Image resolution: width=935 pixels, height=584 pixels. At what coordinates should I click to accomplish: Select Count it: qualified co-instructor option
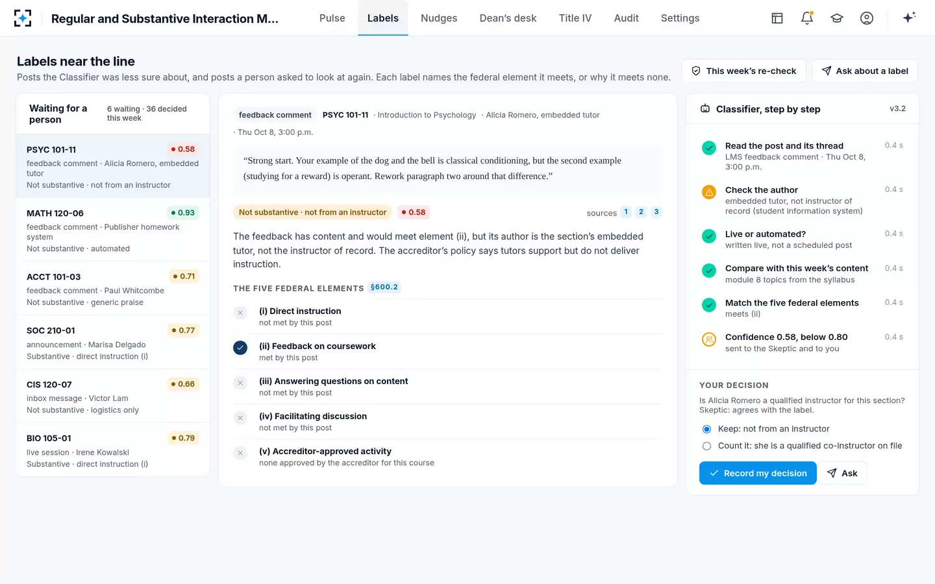pyautogui.click(x=706, y=446)
